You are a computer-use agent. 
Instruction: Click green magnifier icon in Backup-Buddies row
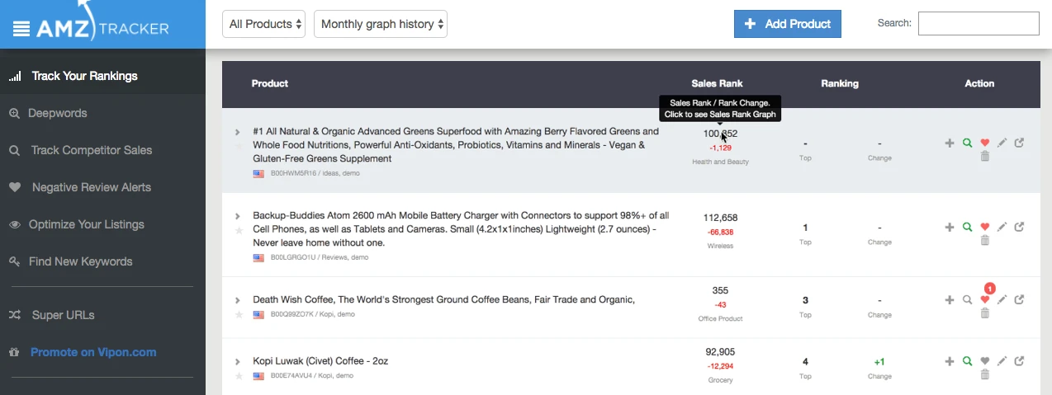tap(967, 227)
